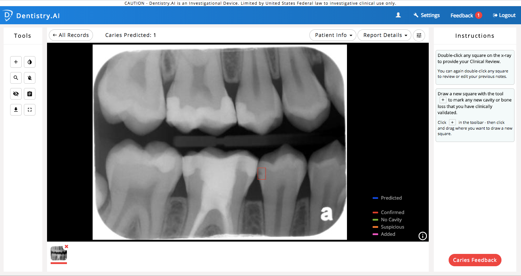The image size is (521, 276).
Task: Open the image adjustment sliders control
Action: (x=419, y=35)
